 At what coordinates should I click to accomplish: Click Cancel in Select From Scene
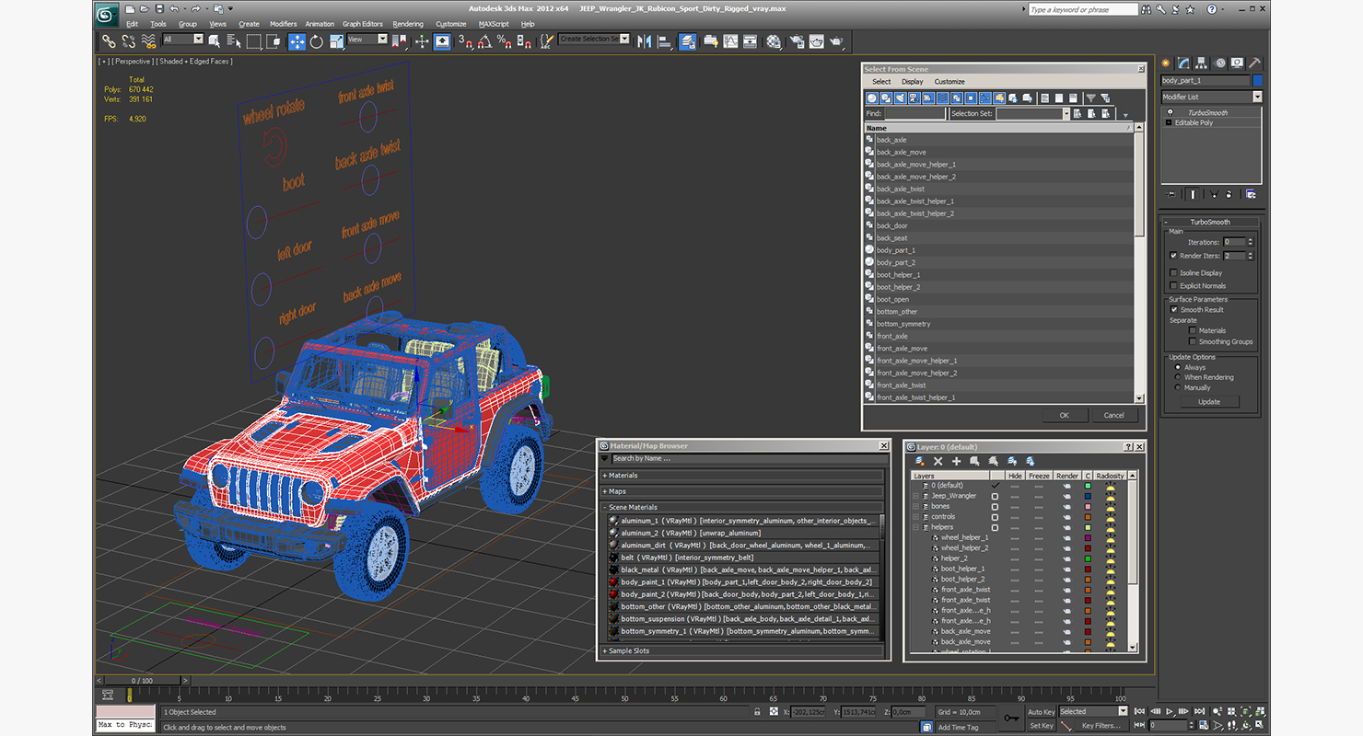(1113, 415)
